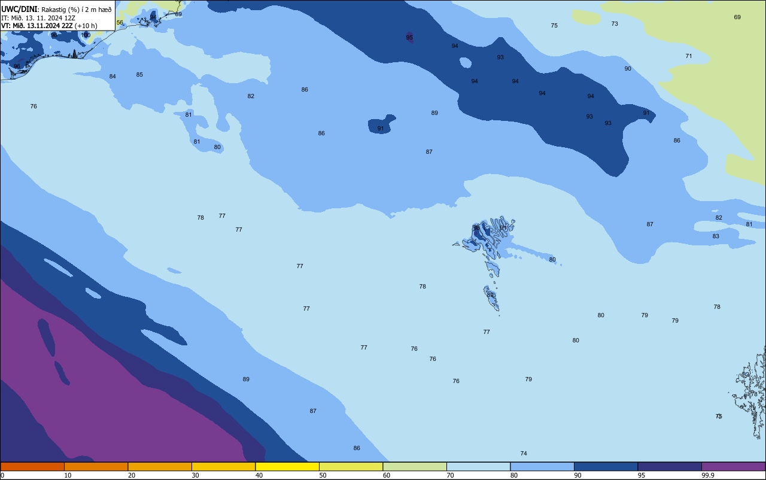The image size is (766, 480).
Task: Click the legend tick label 60
Action: pos(387,475)
